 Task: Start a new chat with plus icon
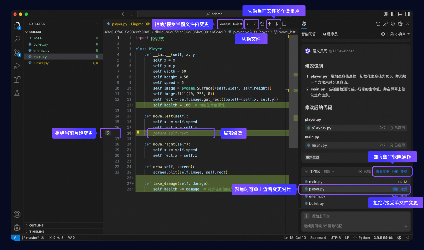coord(383,34)
